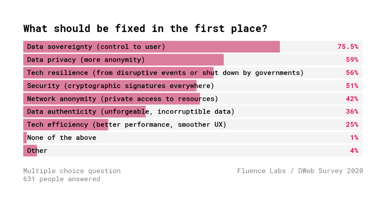Click the 'Fluence Labs / DWeb Survey 2020' credit
Image resolution: width=386 pixels, height=206 pixels.
point(300,171)
